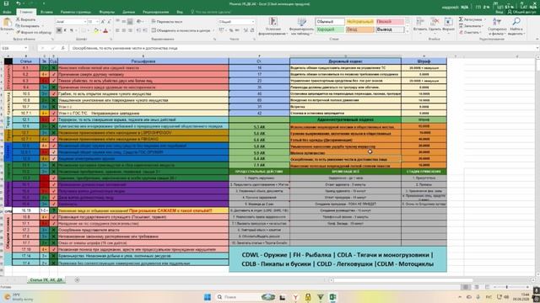Click the Save icon in quick access toolbar
540x303 pixels.
point(6,3)
